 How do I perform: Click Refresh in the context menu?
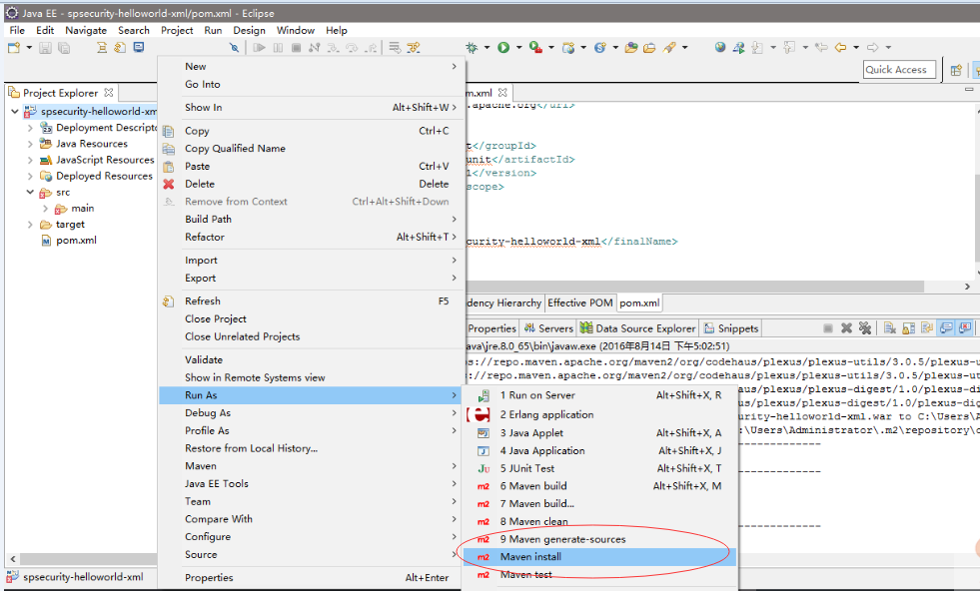[x=312, y=301]
